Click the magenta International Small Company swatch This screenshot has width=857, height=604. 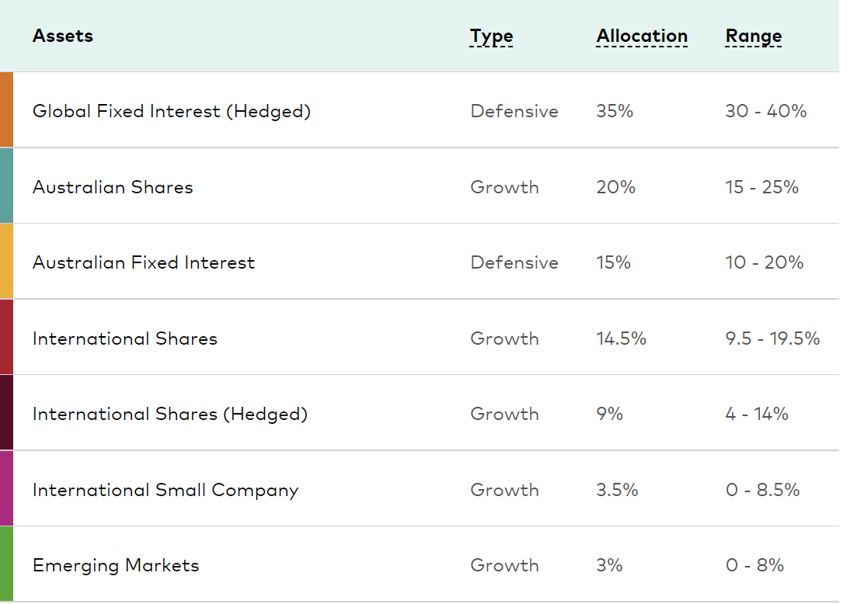pyautogui.click(x=6, y=489)
